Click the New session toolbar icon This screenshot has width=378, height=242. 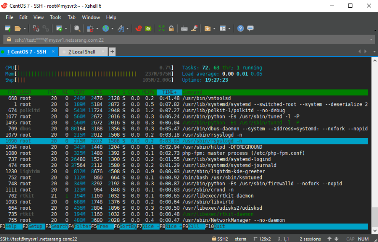(8, 28)
